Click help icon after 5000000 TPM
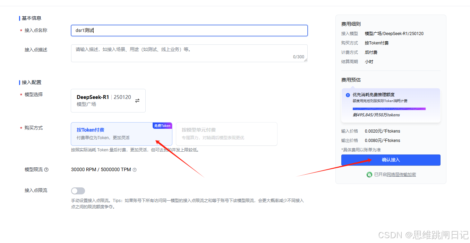The width and height of the screenshot is (470, 243). (135, 170)
